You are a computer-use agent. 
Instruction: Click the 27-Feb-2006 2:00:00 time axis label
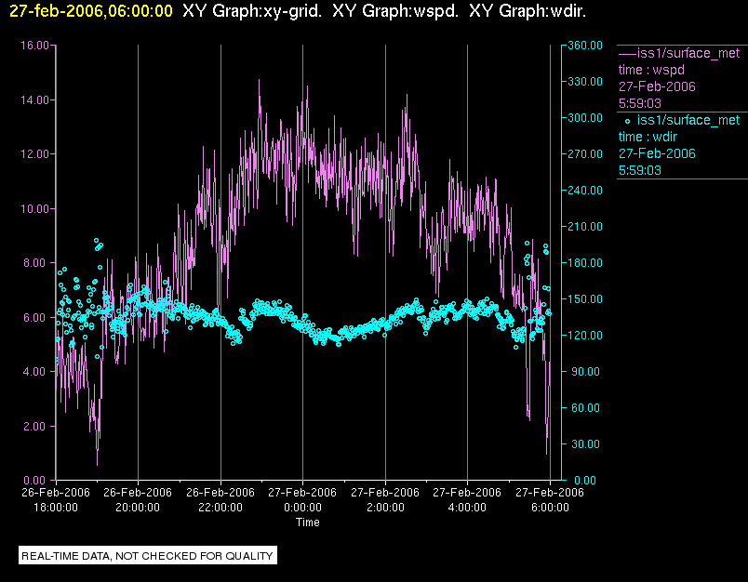tap(385, 499)
